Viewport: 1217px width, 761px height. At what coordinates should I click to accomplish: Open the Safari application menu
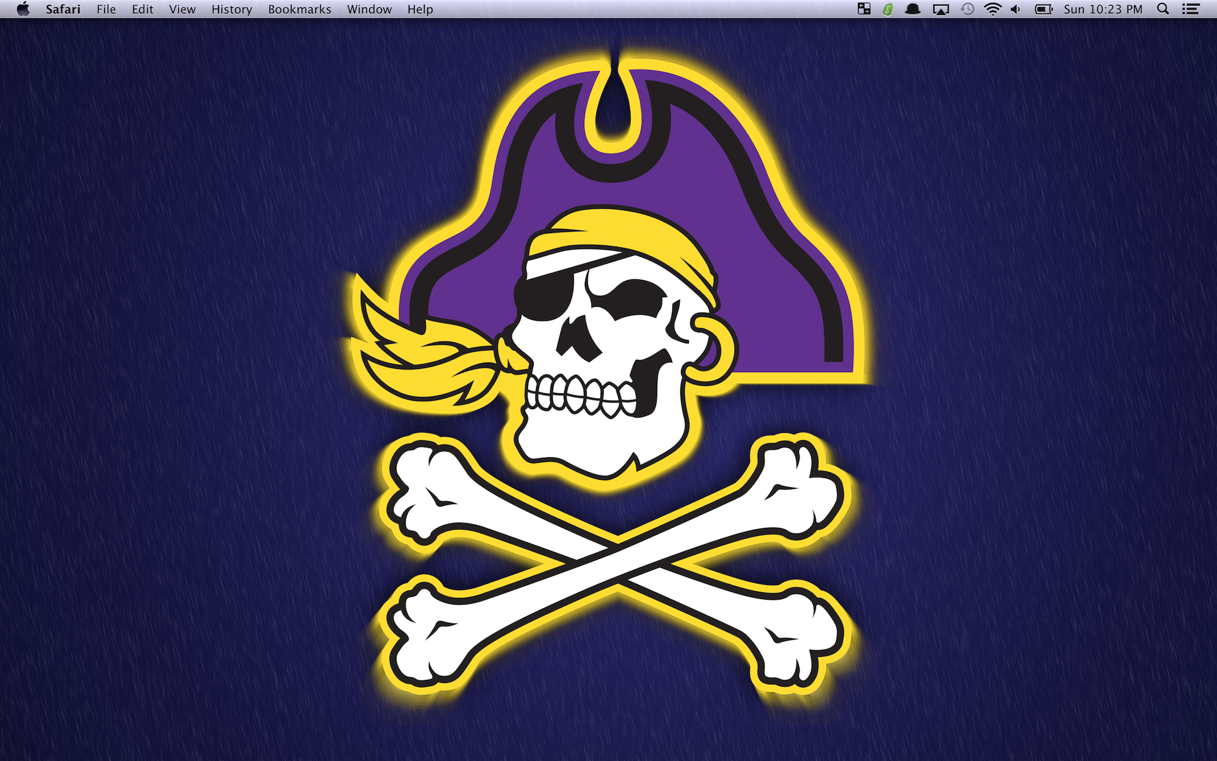click(x=63, y=9)
